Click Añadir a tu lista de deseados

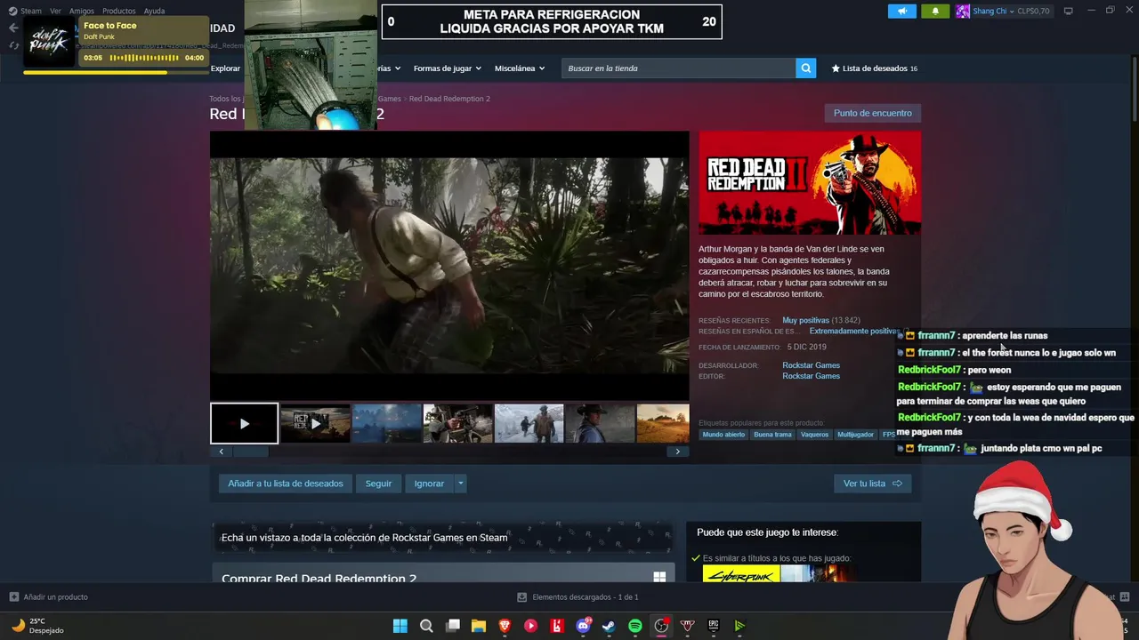pyautogui.click(x=286, y=484)
